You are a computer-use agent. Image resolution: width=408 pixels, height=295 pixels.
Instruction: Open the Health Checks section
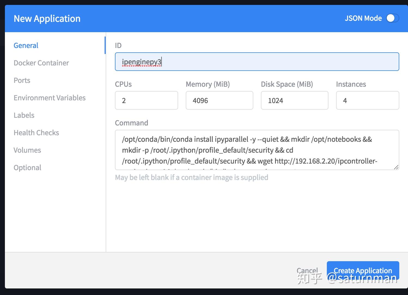tap(36, 133)
